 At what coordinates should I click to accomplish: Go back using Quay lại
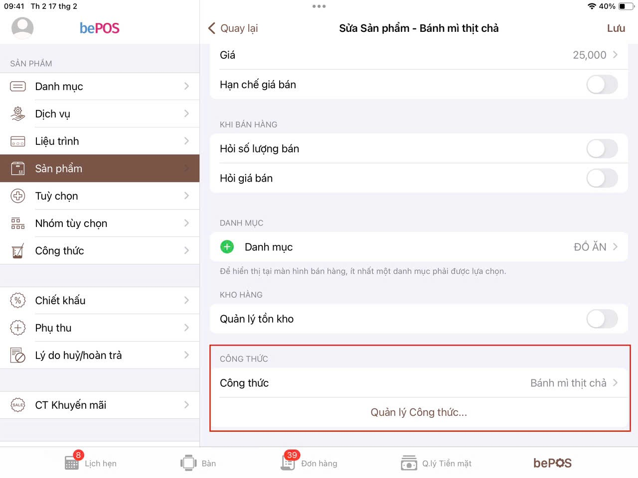point(233,28)
